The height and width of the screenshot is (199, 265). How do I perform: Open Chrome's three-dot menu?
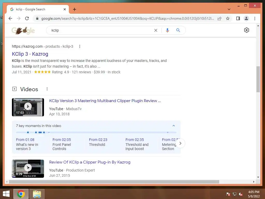[255, 18]
